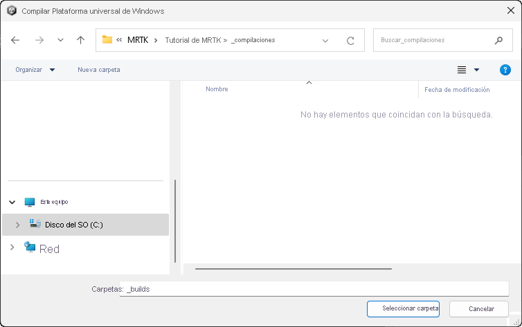Image resolution: width=522 pixels, height=327 pixels.
Task: Click the navigation pane vertical scrollbar
Action: tap(175, 221)
